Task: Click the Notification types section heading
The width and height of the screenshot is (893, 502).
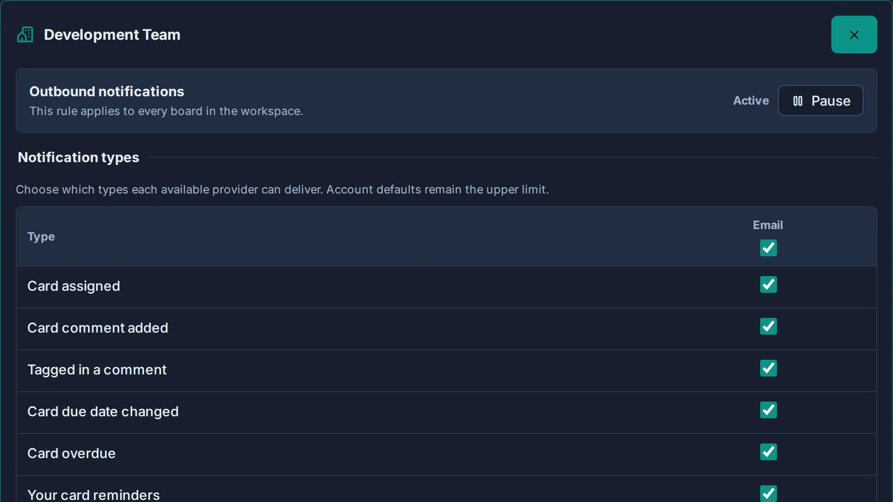Action: [78, 157]
